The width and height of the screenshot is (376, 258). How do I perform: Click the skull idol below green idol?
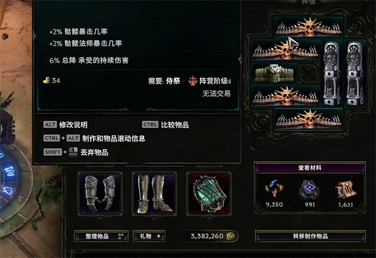point(286,96)
